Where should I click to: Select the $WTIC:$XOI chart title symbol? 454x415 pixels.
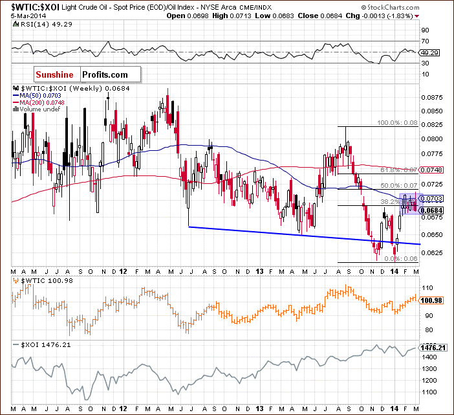pyautogui.click(x=36, y=7)
